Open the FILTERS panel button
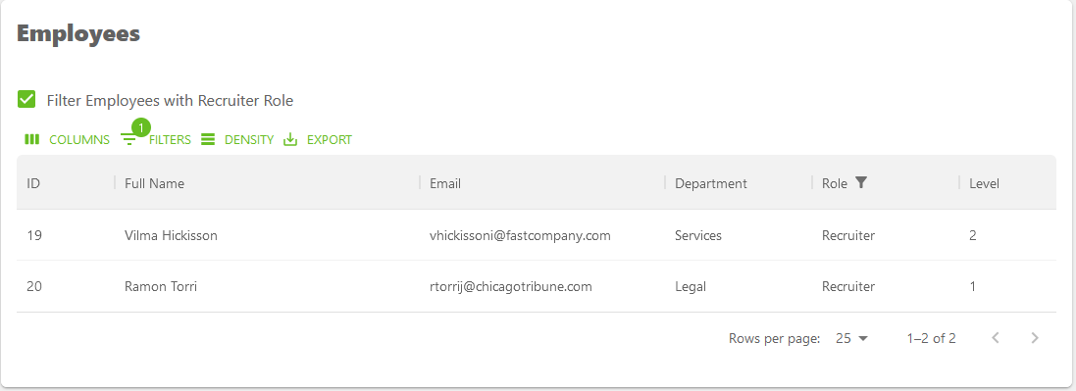1076x391 pixels. click(x=157, y=140)
